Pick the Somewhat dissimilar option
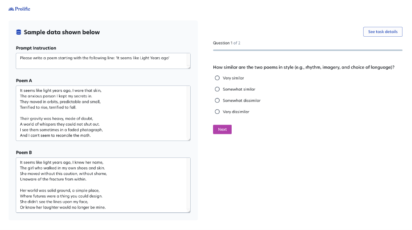Screen dimensions: 412x230 click(217, 100)
